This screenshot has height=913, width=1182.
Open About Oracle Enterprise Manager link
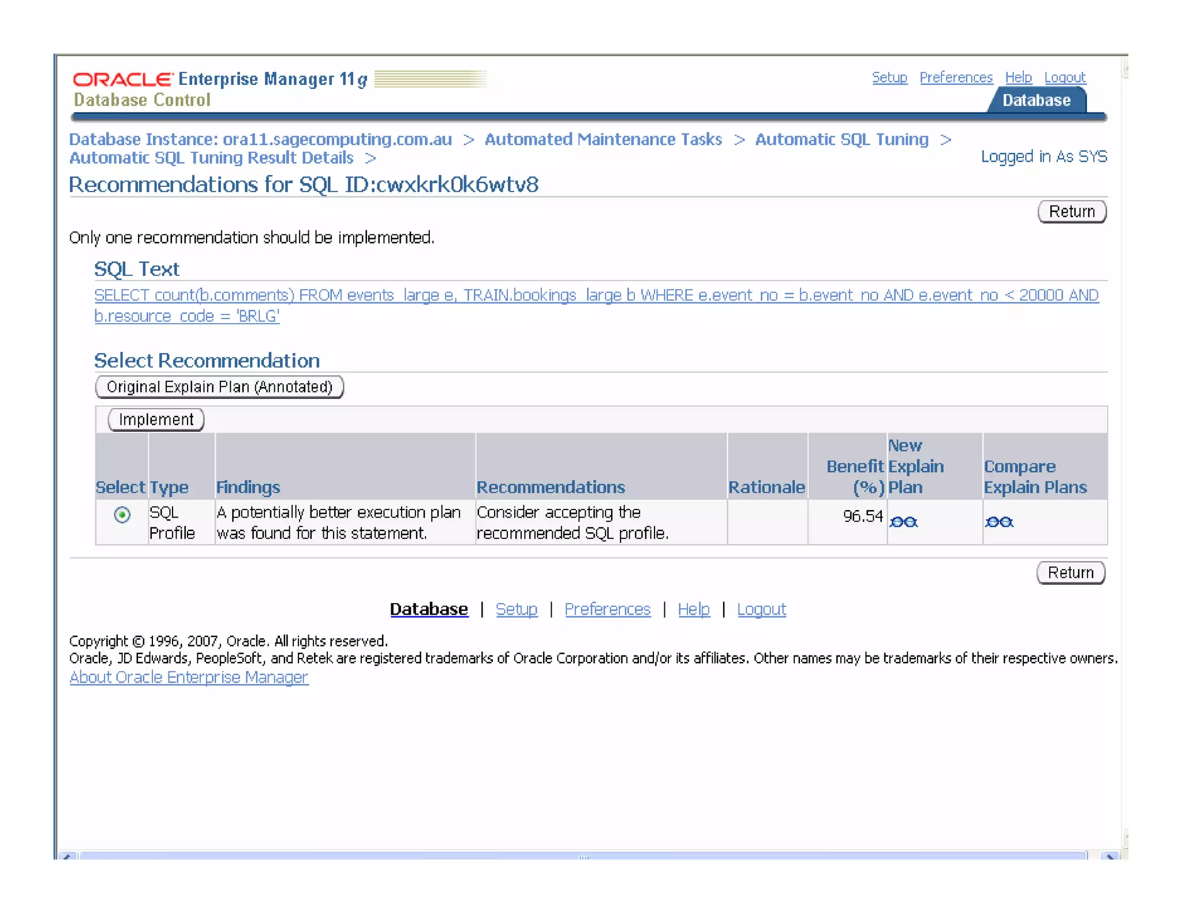(x=189, y=677)
